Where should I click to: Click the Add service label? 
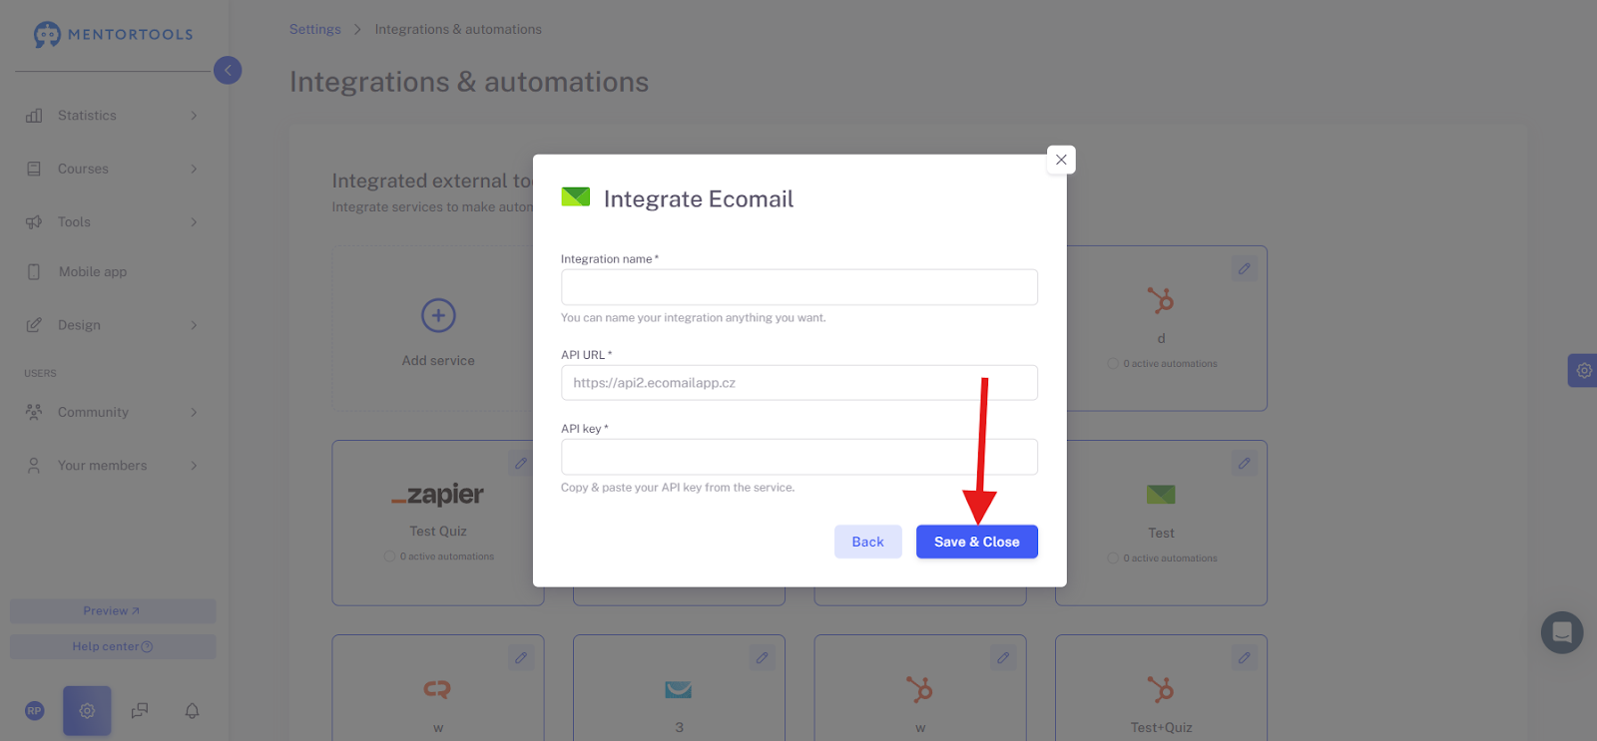click(x=438, y=361)
